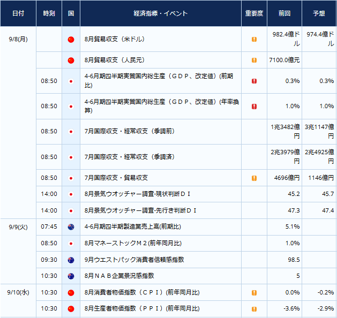The width and height of the screenshot is (337, 318).
Task: Click previous value 7100.0億元
Action: pos(284,60)
